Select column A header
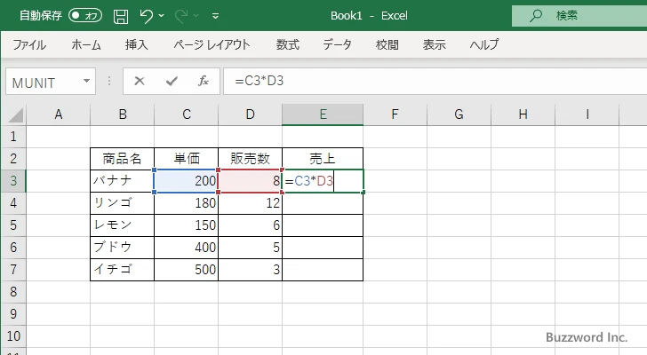Image resolution: width=647 pixels, height=355 pixels. point(58,114)
